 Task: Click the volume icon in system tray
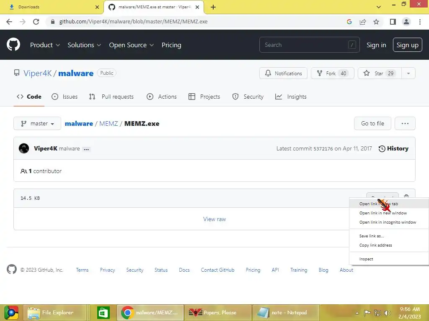click(x=387, y=313)
